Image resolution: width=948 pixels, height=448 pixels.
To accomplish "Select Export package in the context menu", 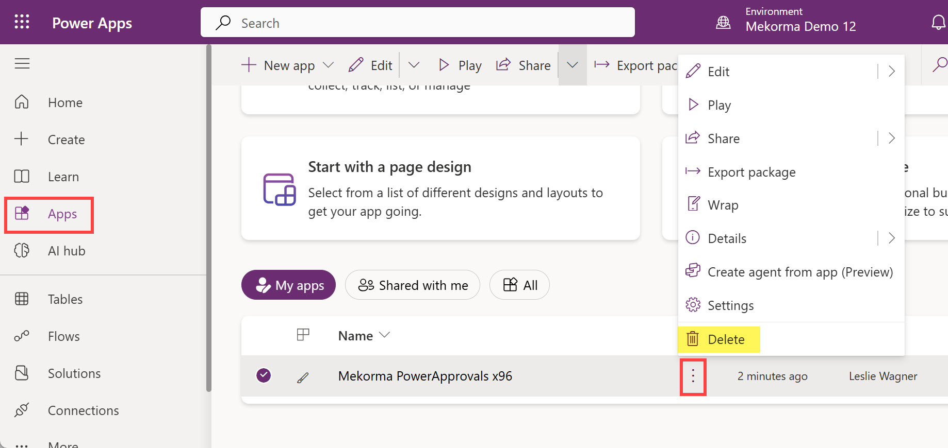I will click(x=751, y=172).
